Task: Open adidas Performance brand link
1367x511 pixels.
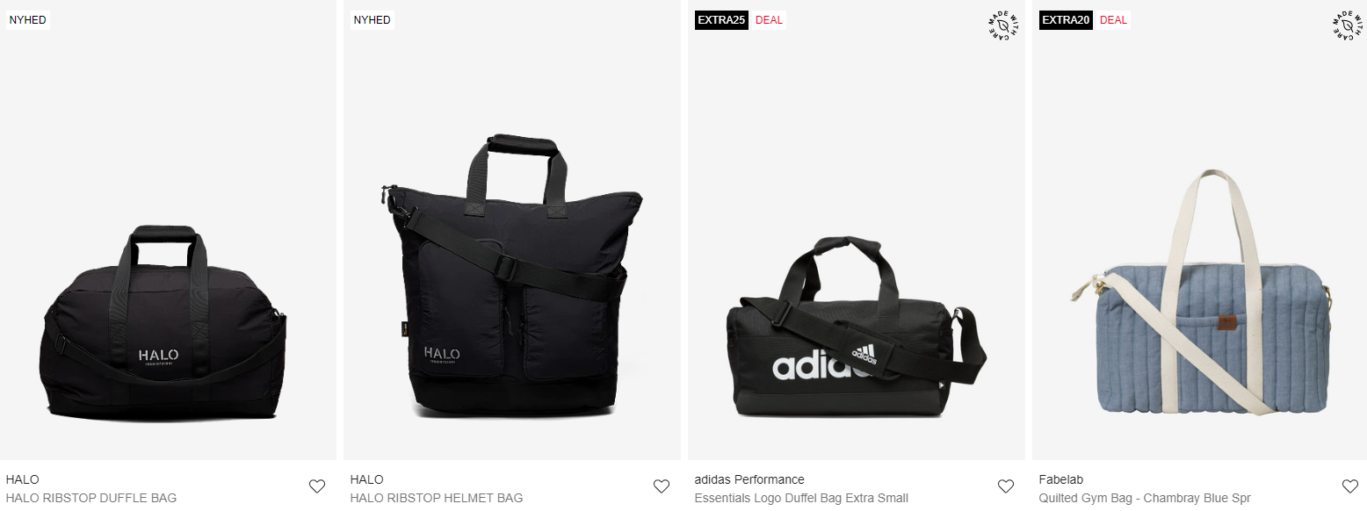Action: tap(749, 479)
